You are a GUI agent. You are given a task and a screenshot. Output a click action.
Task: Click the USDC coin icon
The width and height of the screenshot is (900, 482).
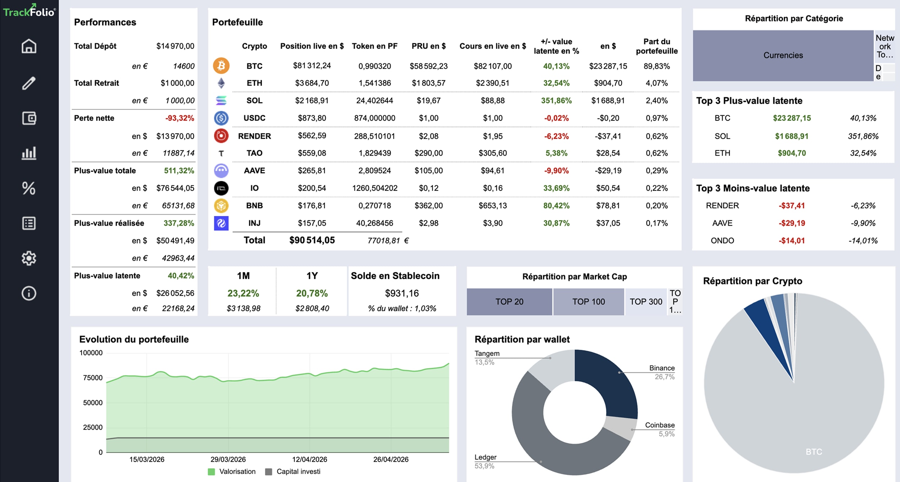point(221,118)
